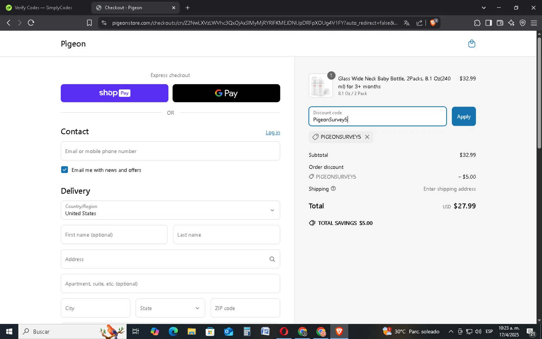This screenshot has height=339, width=542.
Task: Open the weather widget 30°C Parc. soleado
Action: 411,331
